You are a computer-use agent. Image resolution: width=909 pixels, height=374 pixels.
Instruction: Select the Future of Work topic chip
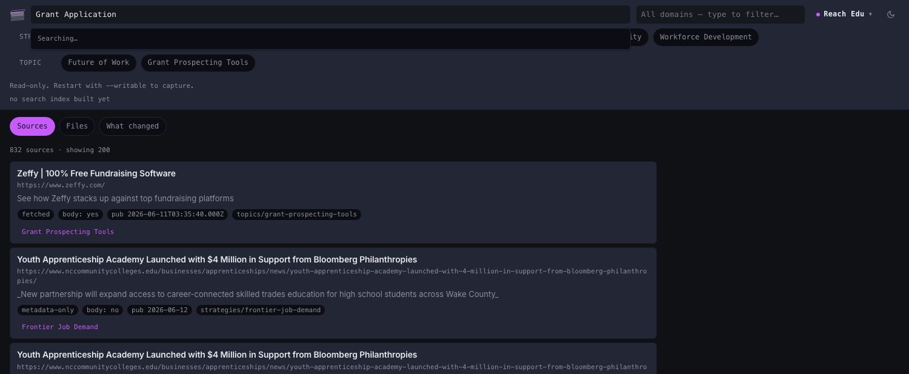click(x=99, y=62)
